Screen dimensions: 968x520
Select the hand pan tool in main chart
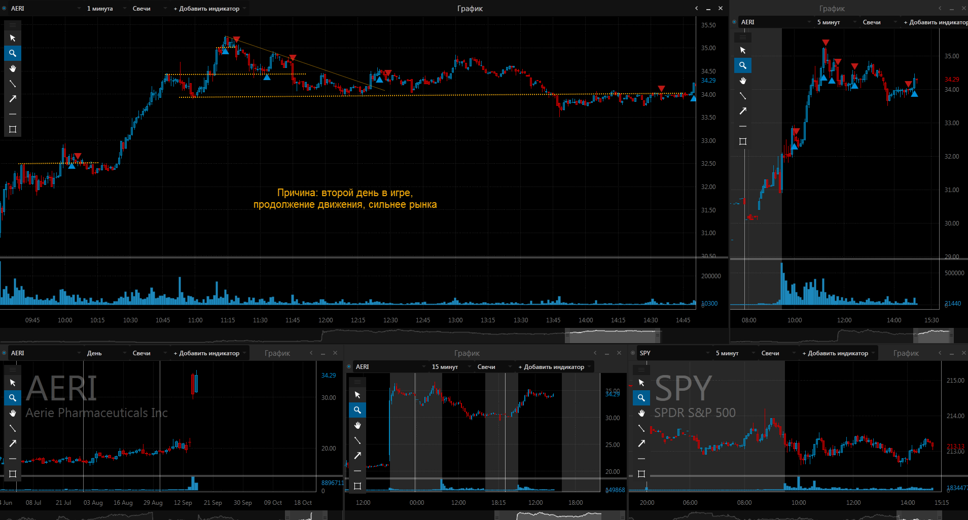(x=13, y=68)
